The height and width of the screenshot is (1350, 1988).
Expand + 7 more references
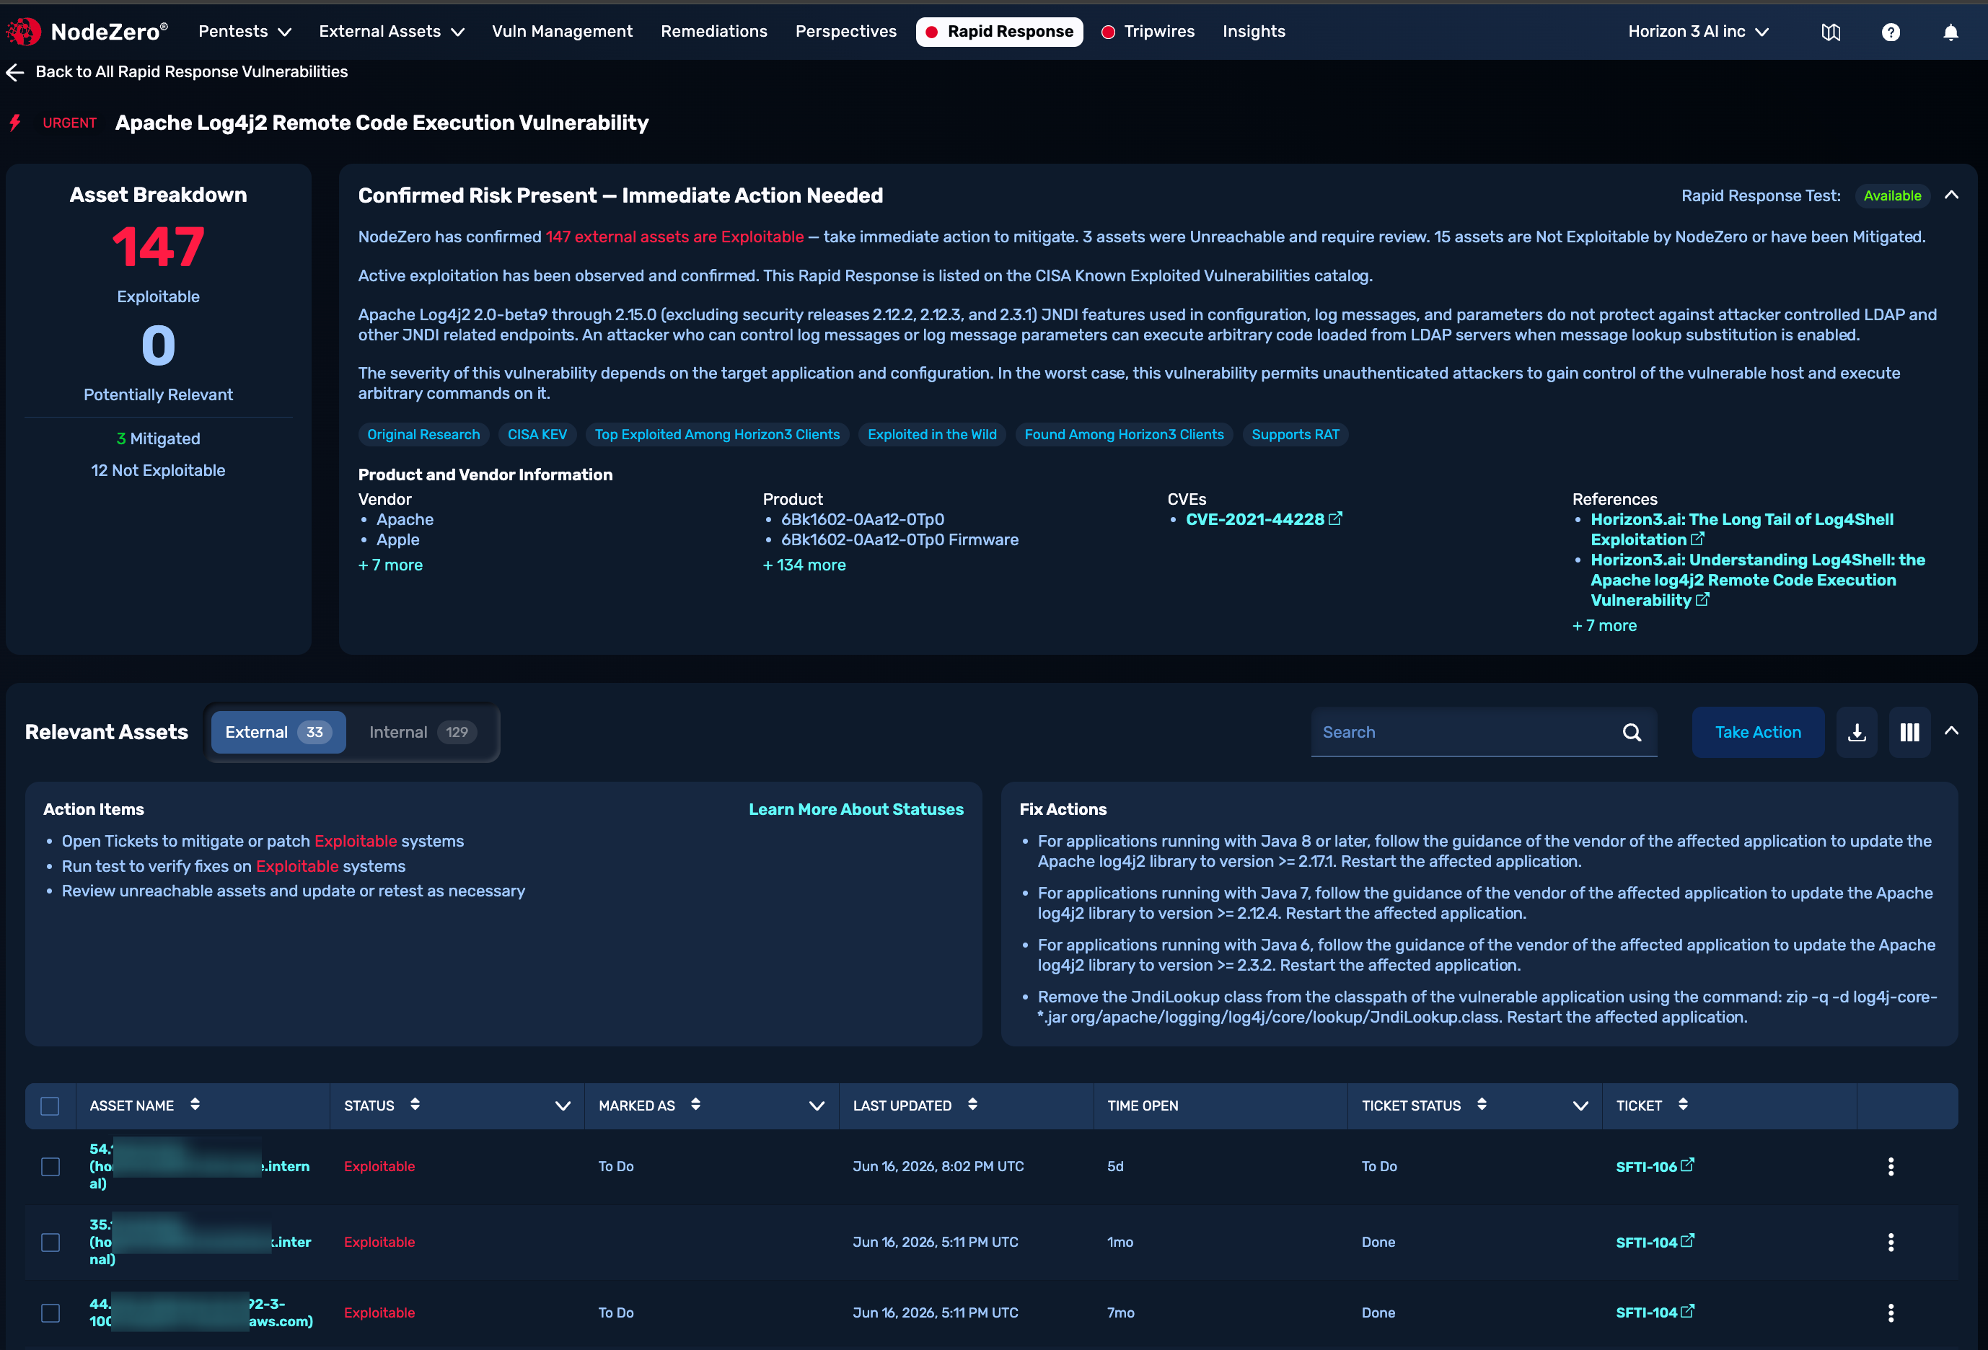coord(1604,626)
